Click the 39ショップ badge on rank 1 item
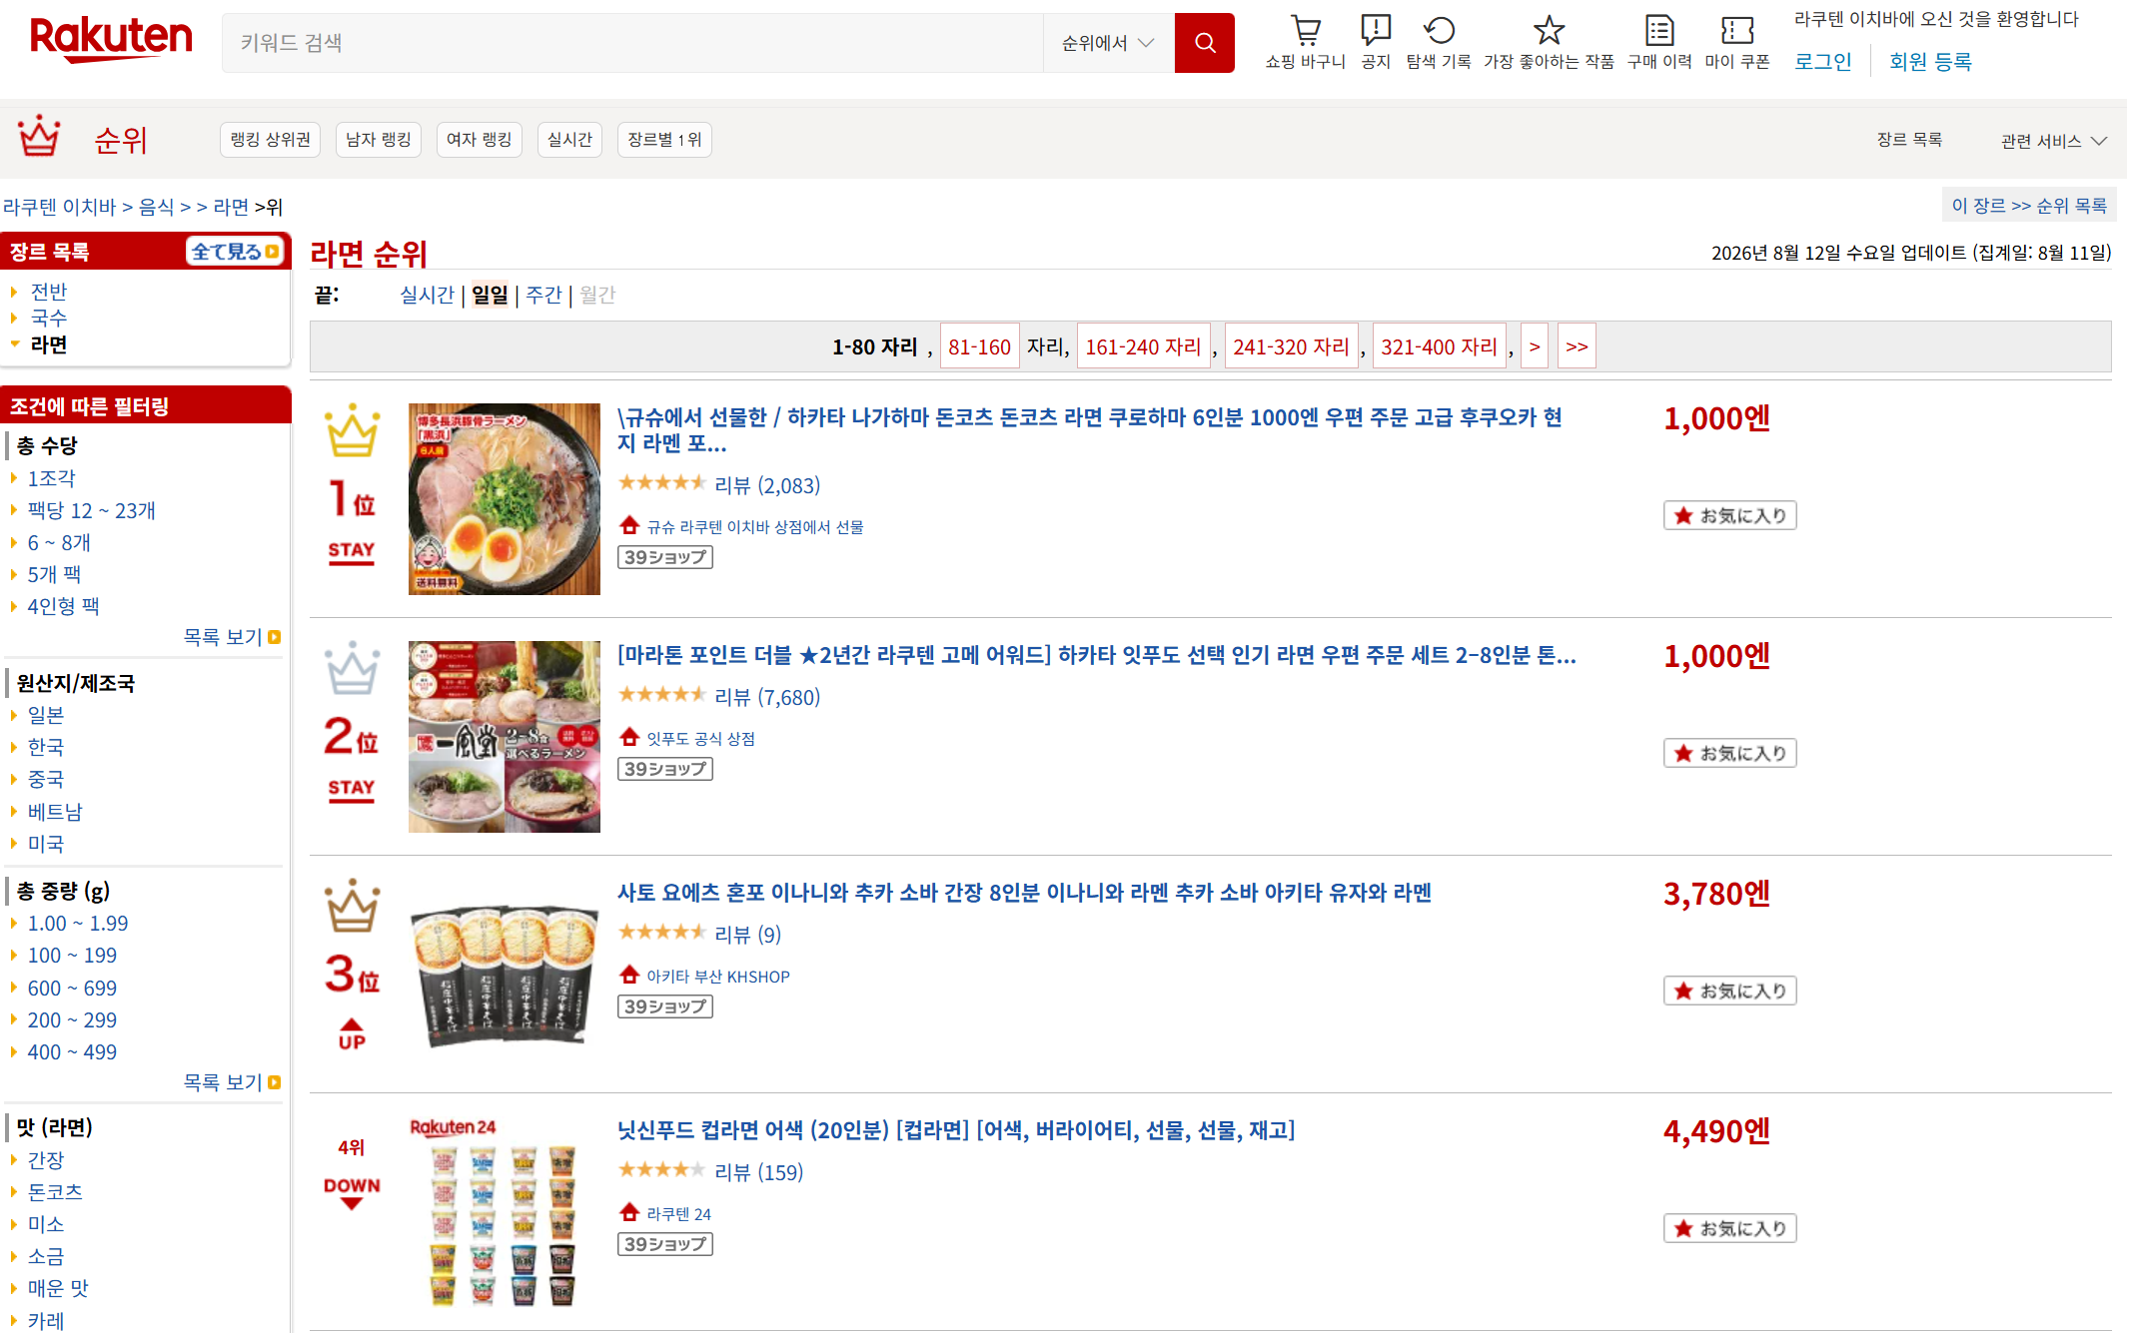This screenshot has height=1333, width=2134. click(x=665, y=557)
